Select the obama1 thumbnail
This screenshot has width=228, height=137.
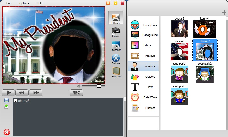pos(179,52)
